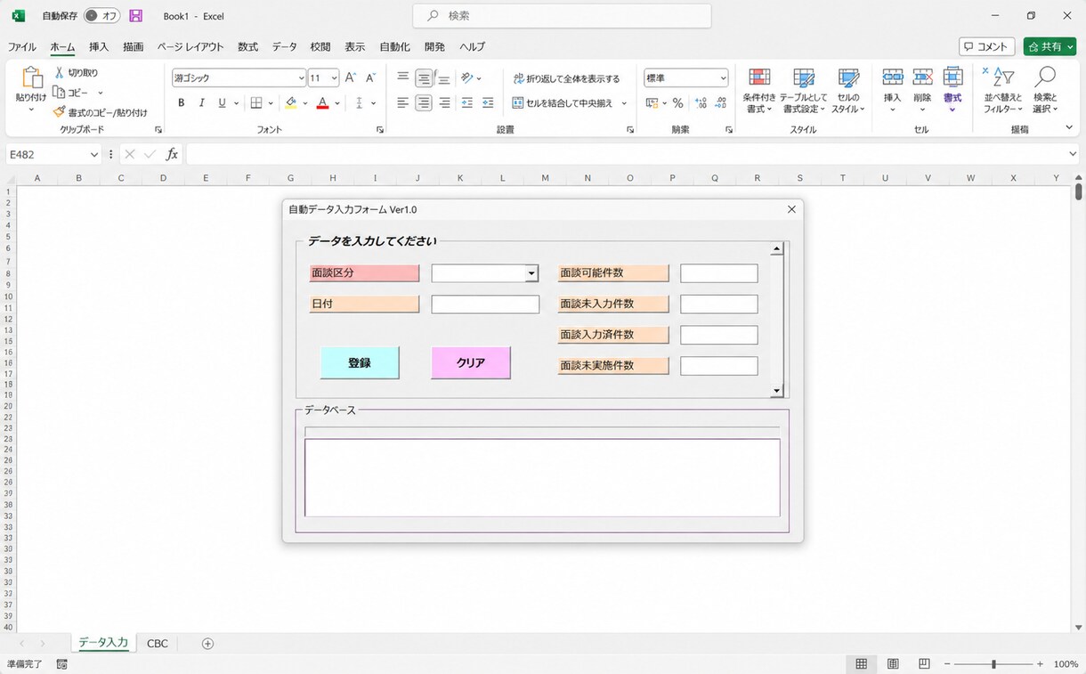
Task: Open the font name dropdown
Action: tap(302, 78)
